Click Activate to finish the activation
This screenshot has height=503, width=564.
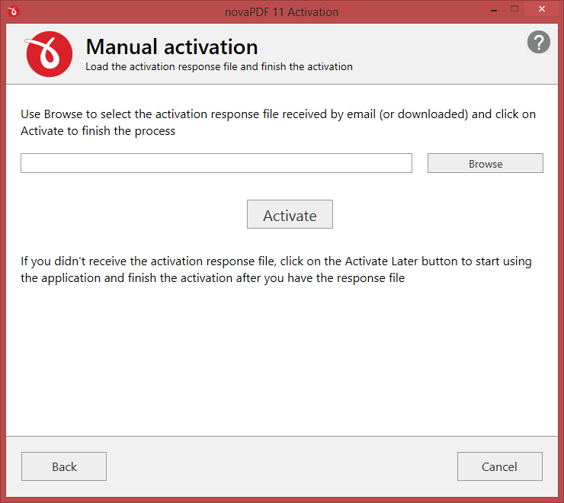point(290,214)
